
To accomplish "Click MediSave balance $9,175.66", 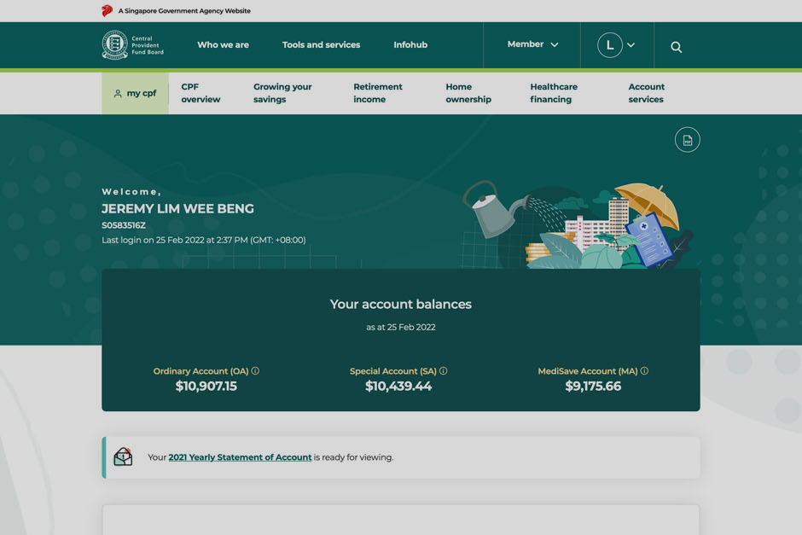I will [x=593, y=387].
